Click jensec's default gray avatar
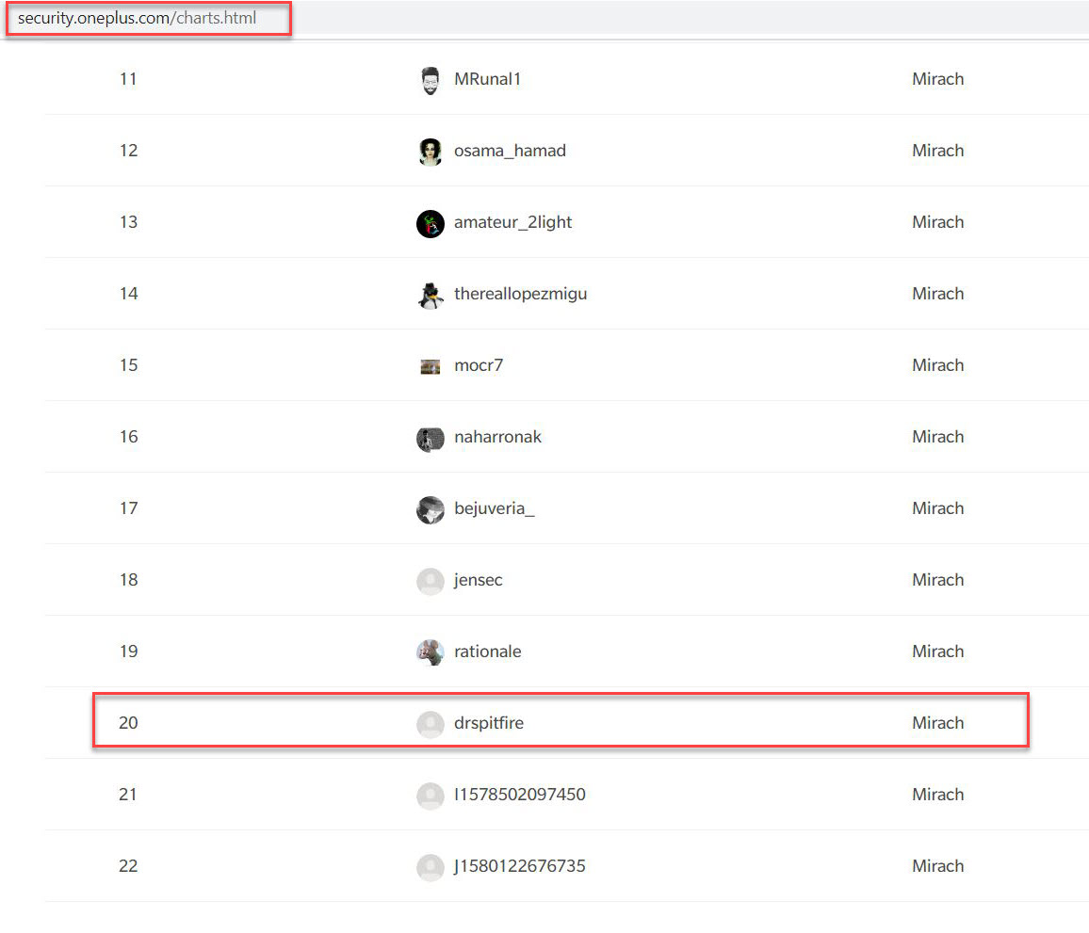 click(x=430, y=582)
